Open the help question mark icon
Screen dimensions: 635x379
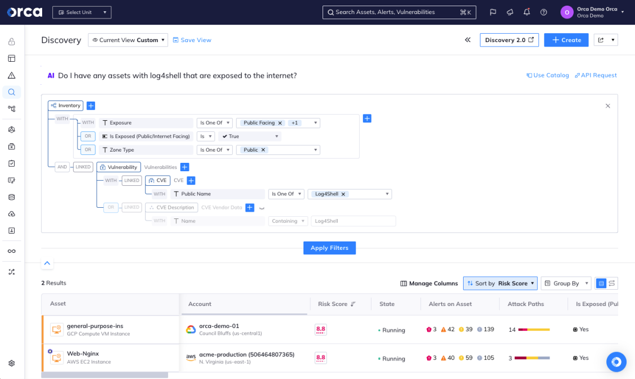pos(543,12)
